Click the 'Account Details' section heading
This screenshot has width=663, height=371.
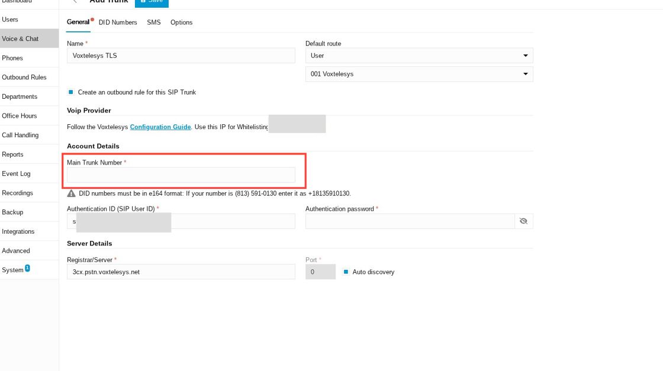(93, 146)
